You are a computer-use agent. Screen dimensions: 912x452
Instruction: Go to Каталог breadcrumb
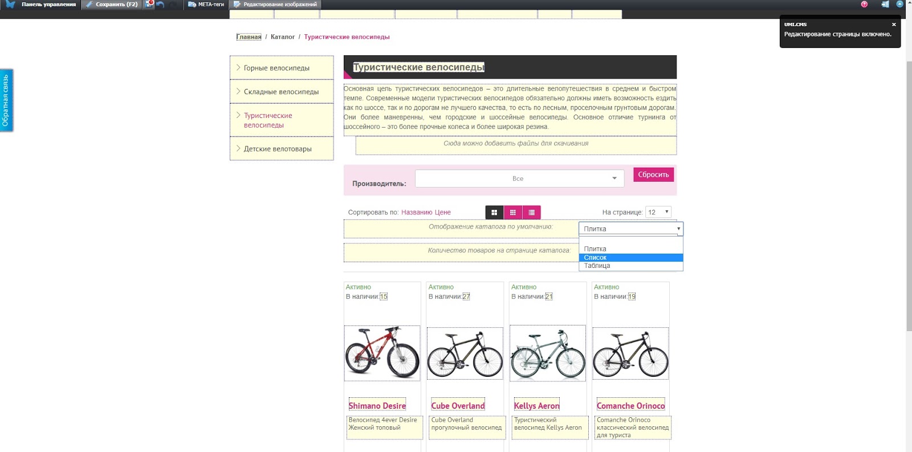point(283,36)
